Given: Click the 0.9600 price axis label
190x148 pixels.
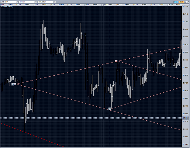Looking at the screenshot, I should coord(186,98).
